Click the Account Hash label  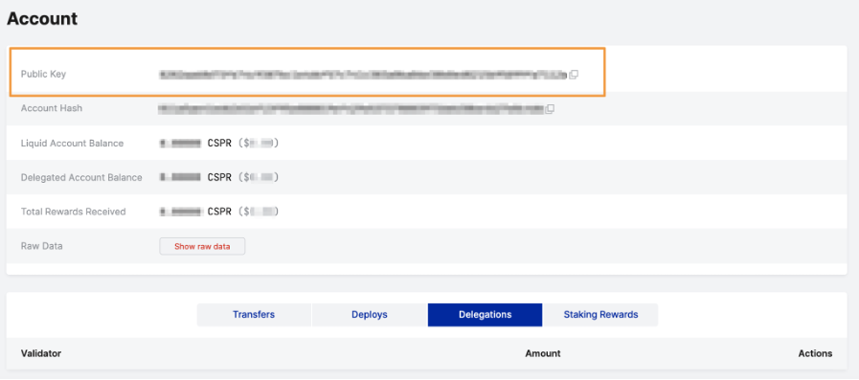52,108
